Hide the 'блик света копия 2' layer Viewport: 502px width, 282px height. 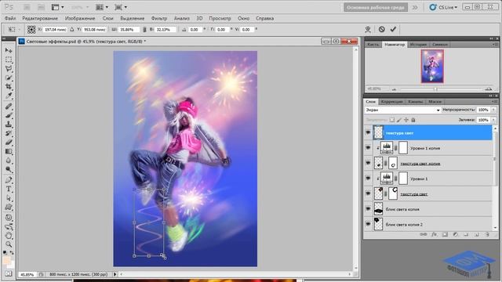tap(368, 224)
